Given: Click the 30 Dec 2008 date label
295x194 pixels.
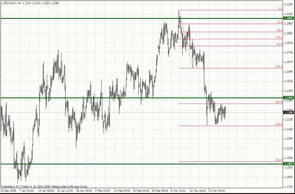Looking at the screenshot, I should (8, 191).
